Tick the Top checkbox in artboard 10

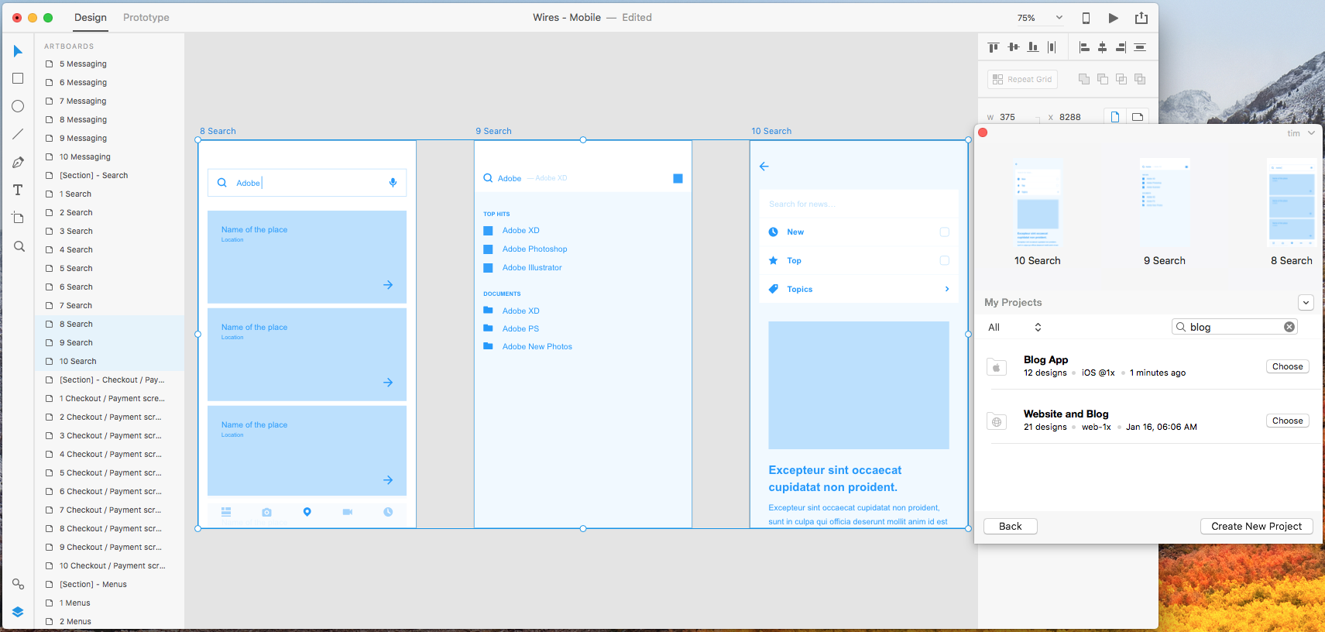click(944, 260)
